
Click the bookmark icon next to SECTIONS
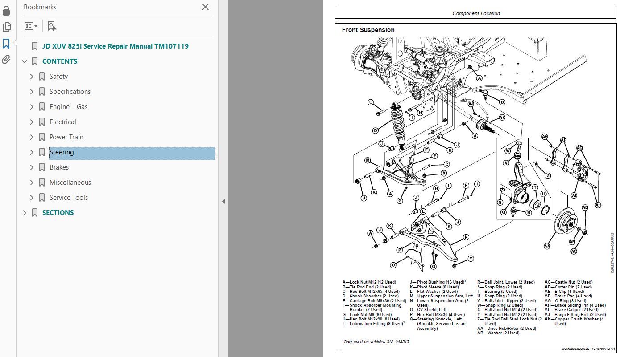[x=35, y=213]
